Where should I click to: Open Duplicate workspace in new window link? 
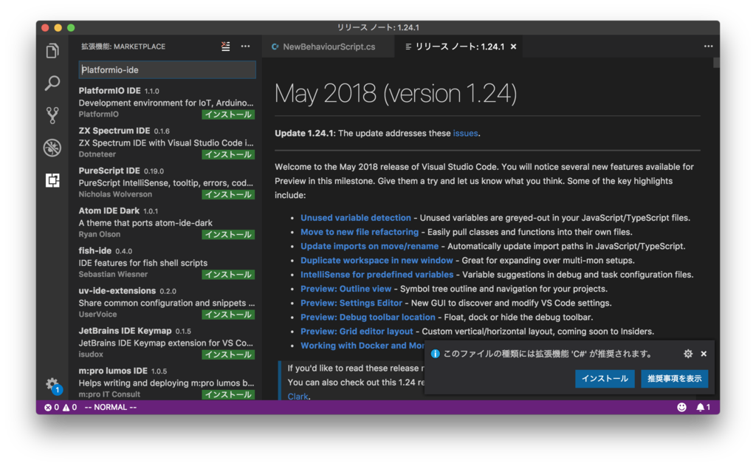377,261
